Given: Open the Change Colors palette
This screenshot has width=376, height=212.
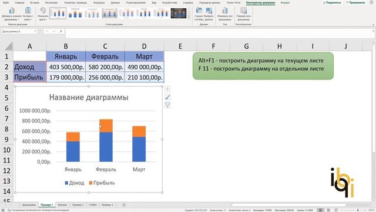Looking at the screenshot, I should 43,14.
